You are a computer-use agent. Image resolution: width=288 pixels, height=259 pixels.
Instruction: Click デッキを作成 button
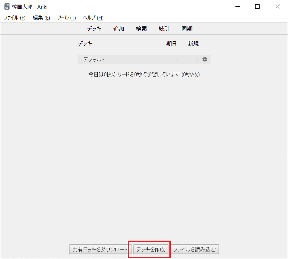[151, 249]
